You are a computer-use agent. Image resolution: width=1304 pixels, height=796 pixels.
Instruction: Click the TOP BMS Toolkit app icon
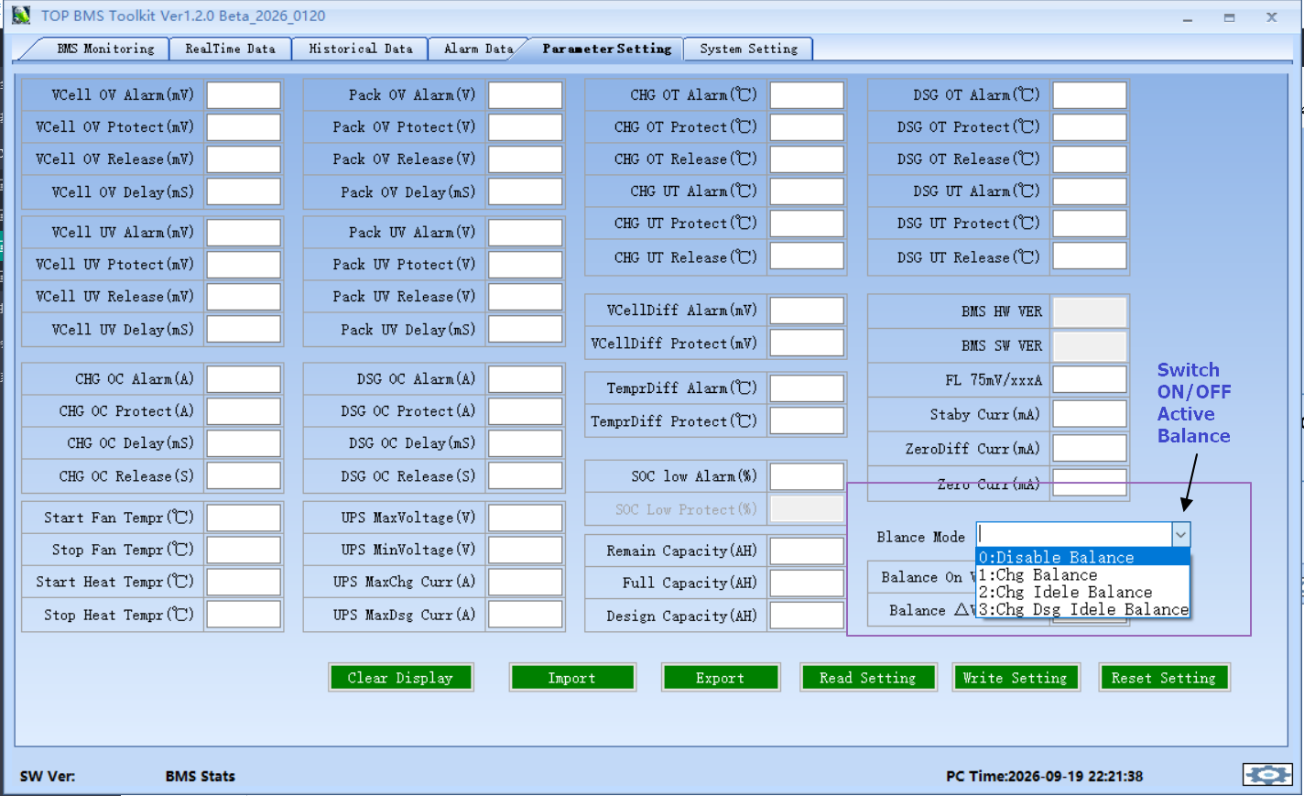tap(20, 16)
